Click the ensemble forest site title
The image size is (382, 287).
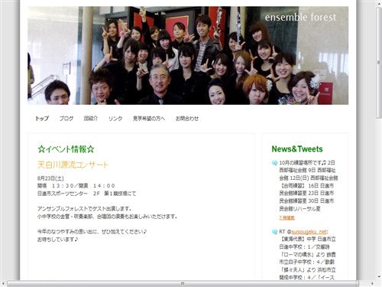(300, 17)
